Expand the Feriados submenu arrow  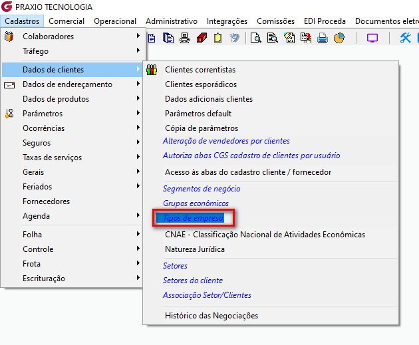click(x=138, y=186)
